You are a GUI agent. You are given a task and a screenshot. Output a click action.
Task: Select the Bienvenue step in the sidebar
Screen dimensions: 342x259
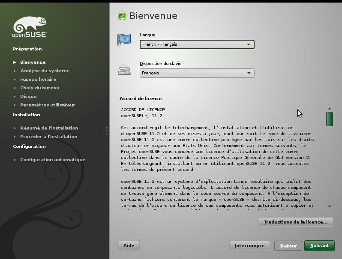click(x=33, y=62)
